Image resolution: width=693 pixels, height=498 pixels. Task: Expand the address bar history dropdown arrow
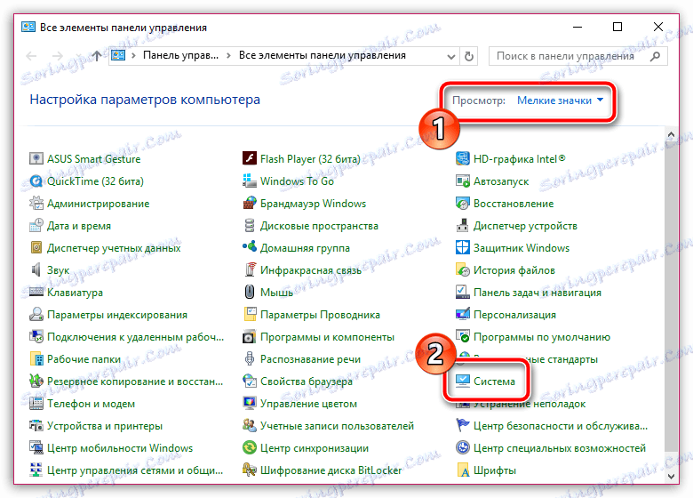point(450,57)
